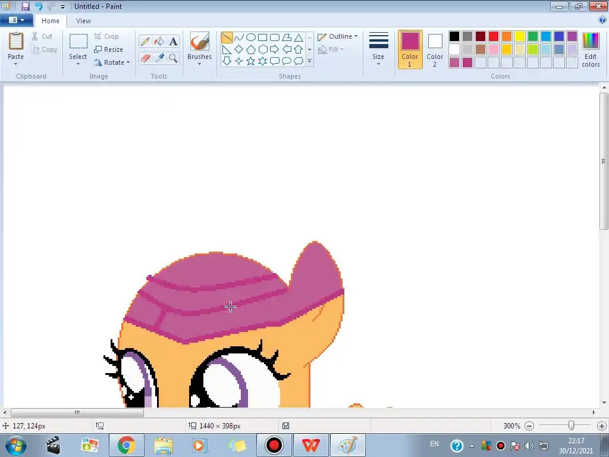Select the Magnifier tool

(x=173, y=58)
